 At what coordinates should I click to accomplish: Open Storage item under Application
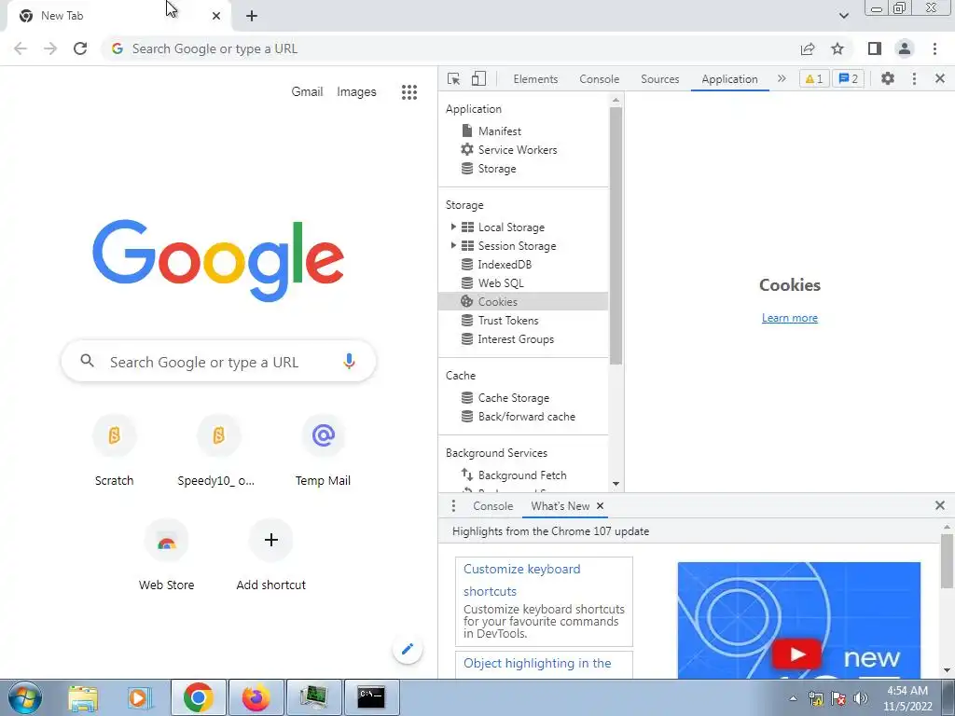pyautogui.click(x=497, y=169)
